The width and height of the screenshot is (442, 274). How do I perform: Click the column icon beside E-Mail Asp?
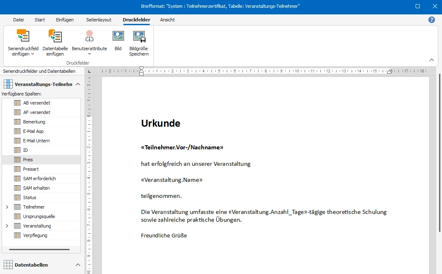click(x=17, y=131)
